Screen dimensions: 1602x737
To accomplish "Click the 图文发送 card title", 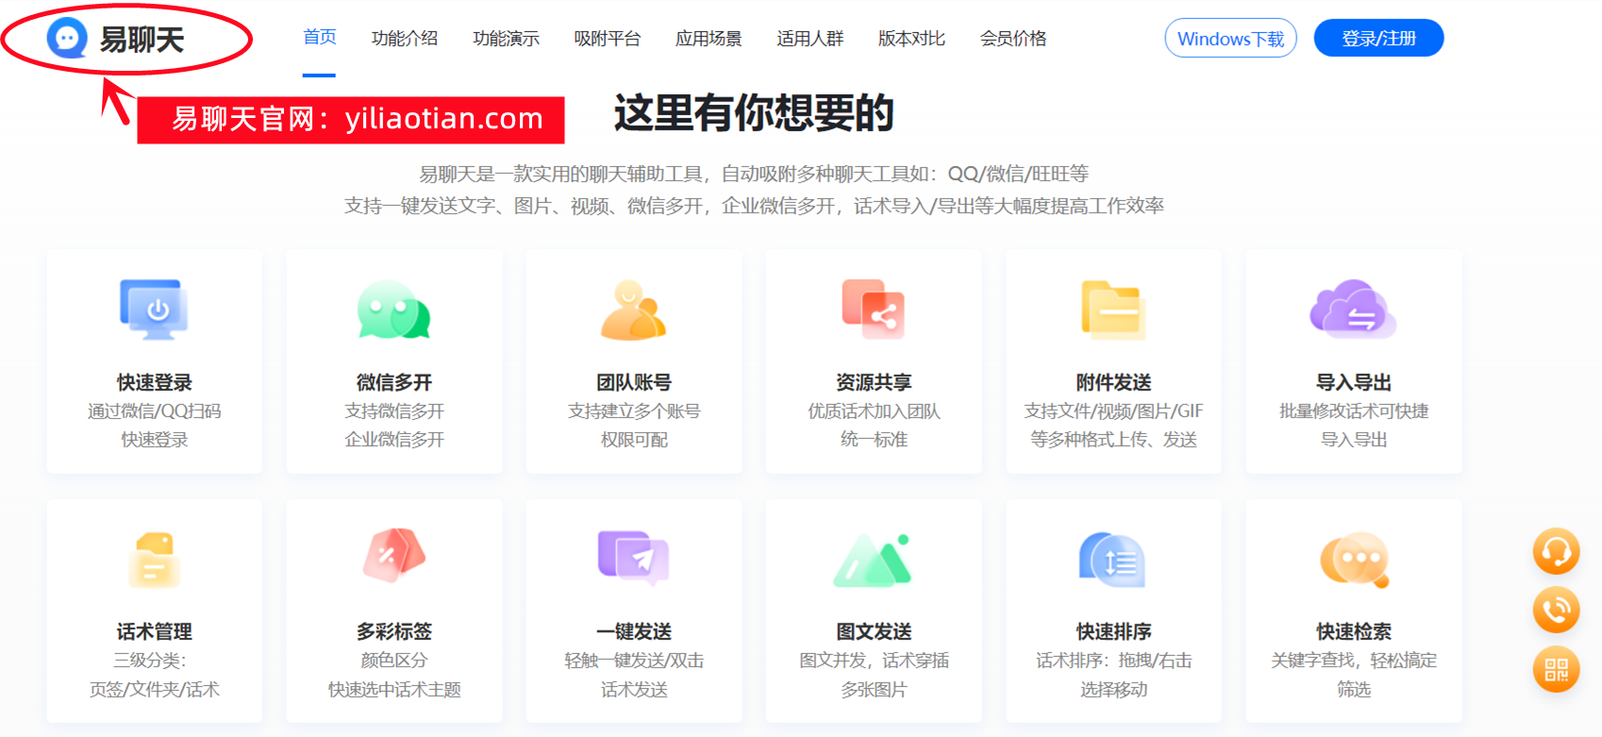I will [x=874, y=631].
